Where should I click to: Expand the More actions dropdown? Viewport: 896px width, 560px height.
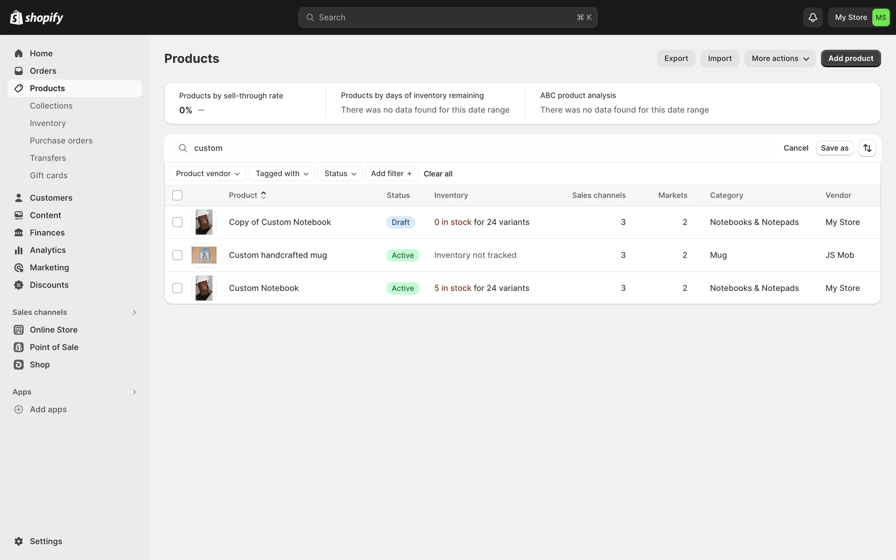pos(780,58)
